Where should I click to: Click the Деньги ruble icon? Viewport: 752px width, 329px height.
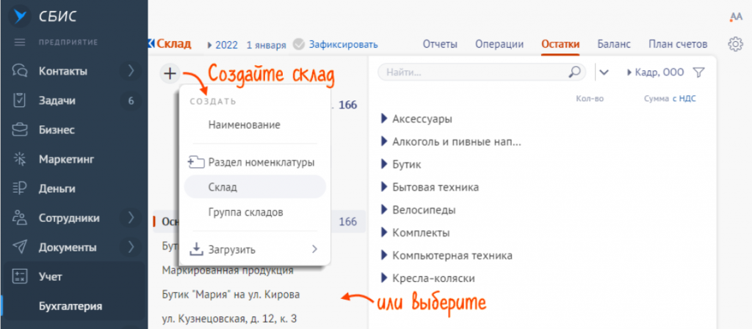20,189
